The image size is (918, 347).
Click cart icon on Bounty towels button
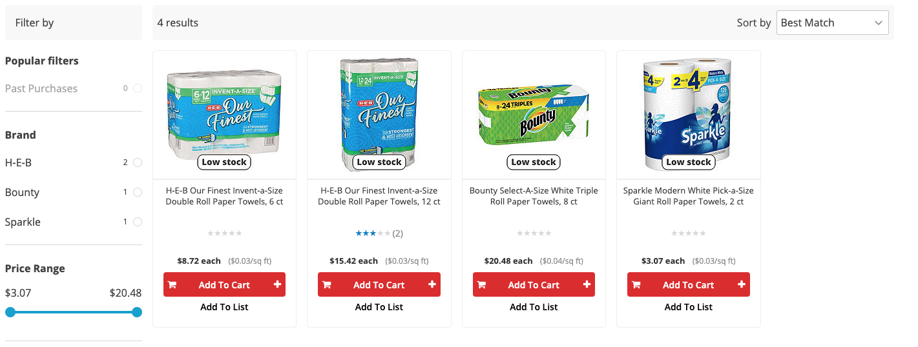click(481, 284)
